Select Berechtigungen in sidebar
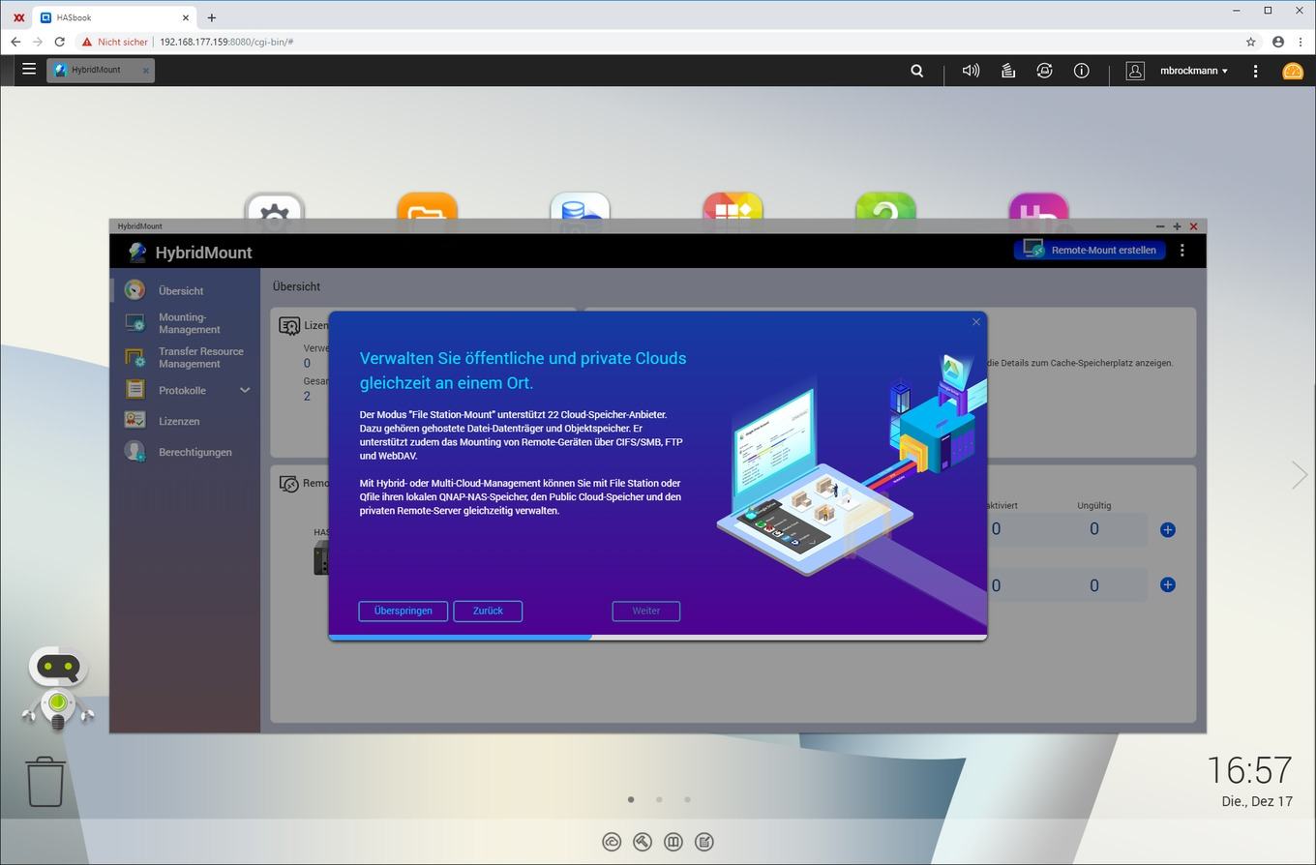 [x=185, y=452]
